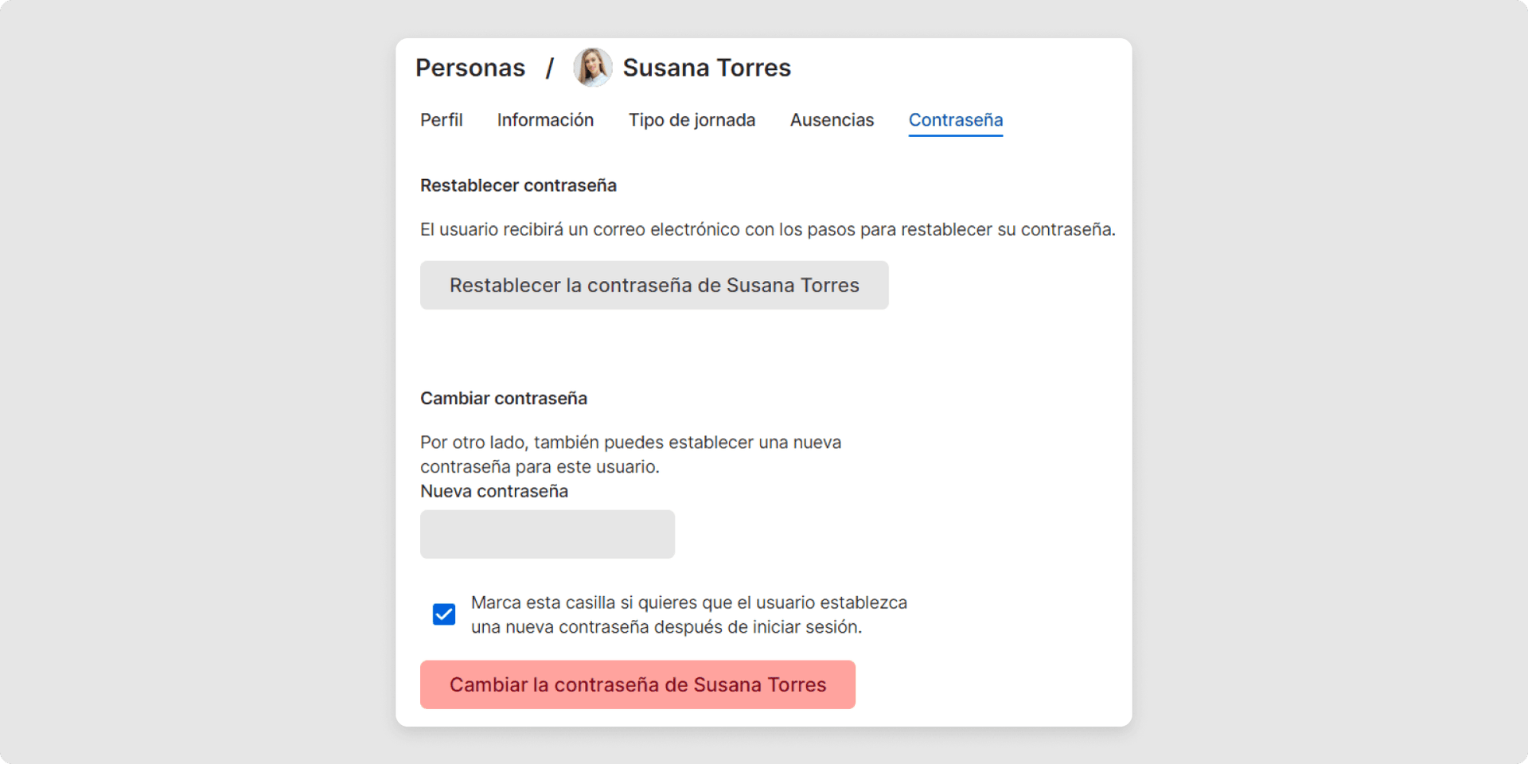Screen dimensions: 1528x764
Task: Select the Tipo de jornada tab
Action: pos(692,120)
